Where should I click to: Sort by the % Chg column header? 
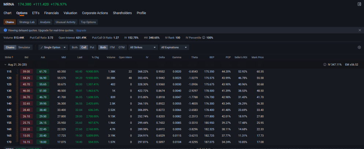pyautogui.click(x=95, y=57)
